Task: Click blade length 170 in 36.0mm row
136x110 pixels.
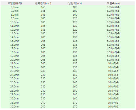Action: 75,107
